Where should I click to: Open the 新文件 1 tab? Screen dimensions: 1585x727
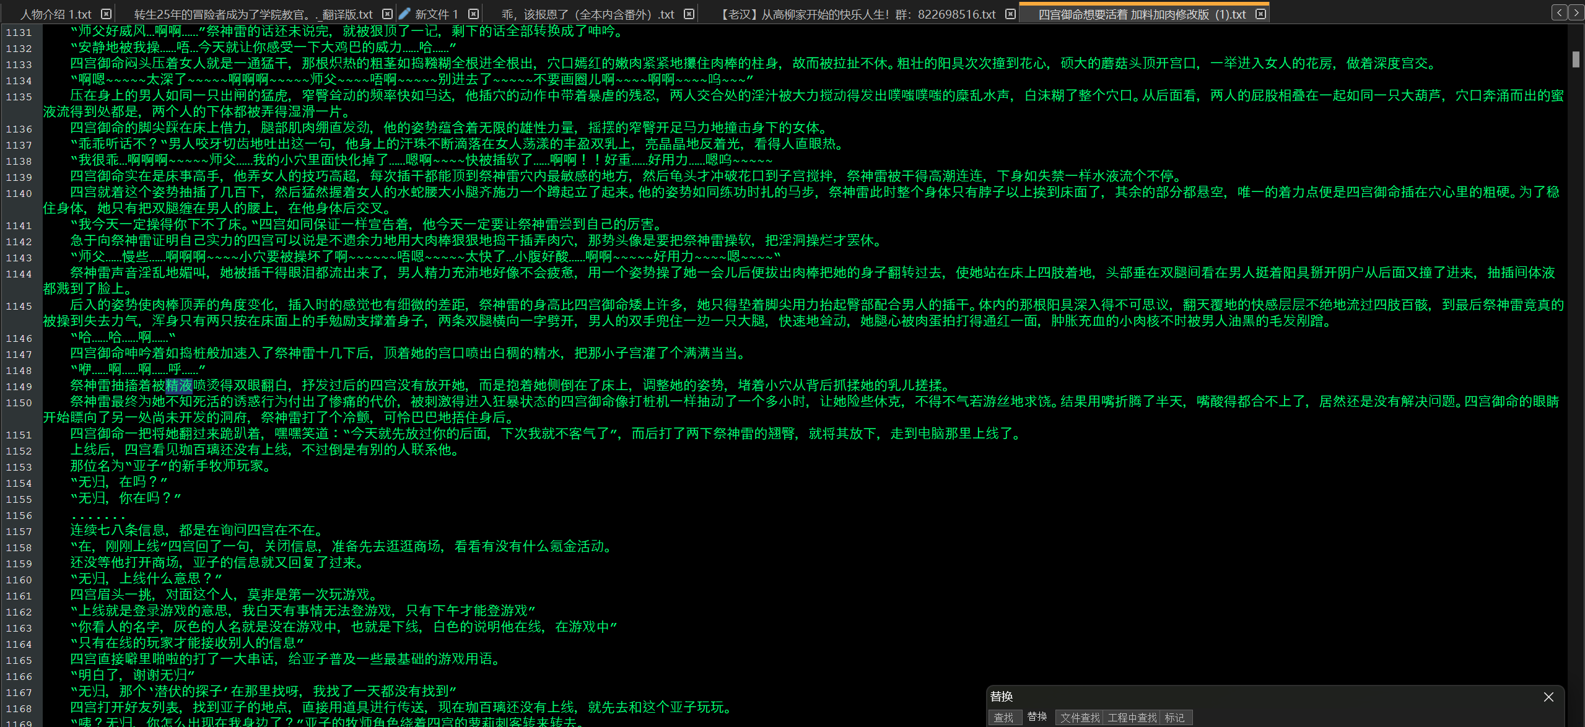point(436,14)
